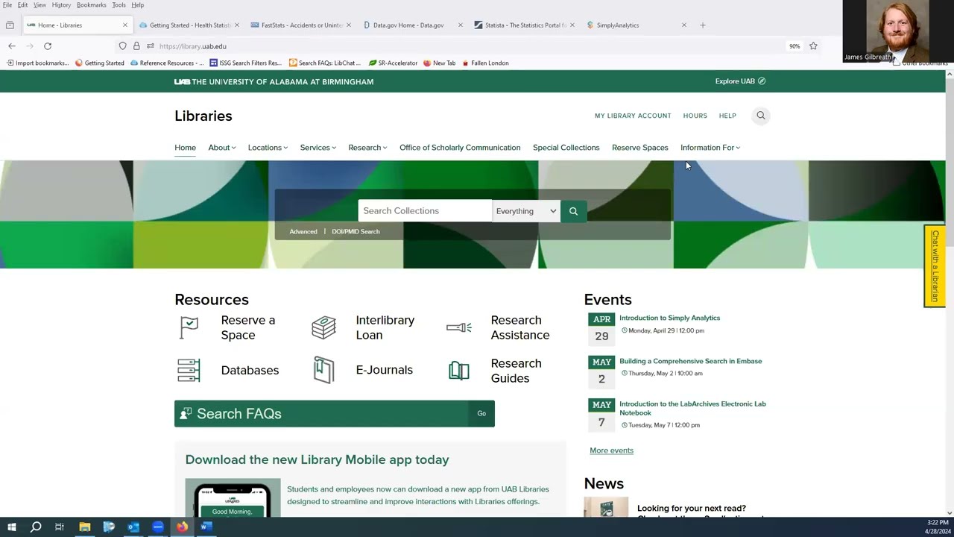Viewport: 954px width, 537px height.
Task: Open the Chat with a Librarian side tab
Action: 935,266
